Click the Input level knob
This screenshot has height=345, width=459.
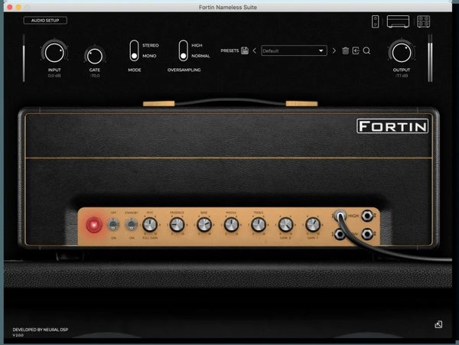54,52
